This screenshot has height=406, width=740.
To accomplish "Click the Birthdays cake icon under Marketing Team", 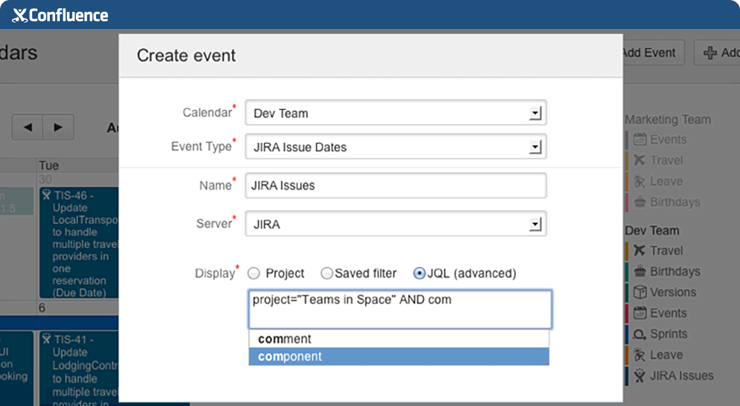I will pyautogui.click(x=639, y=202).
